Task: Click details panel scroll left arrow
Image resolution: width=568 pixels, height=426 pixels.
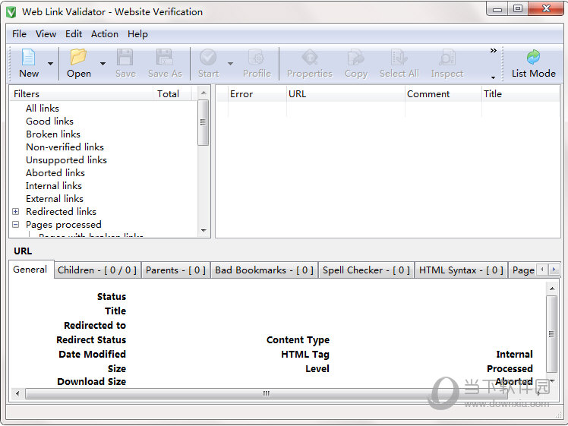Action: [x=17, y=393]
